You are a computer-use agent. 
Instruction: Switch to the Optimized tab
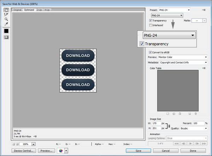point(29,10)
